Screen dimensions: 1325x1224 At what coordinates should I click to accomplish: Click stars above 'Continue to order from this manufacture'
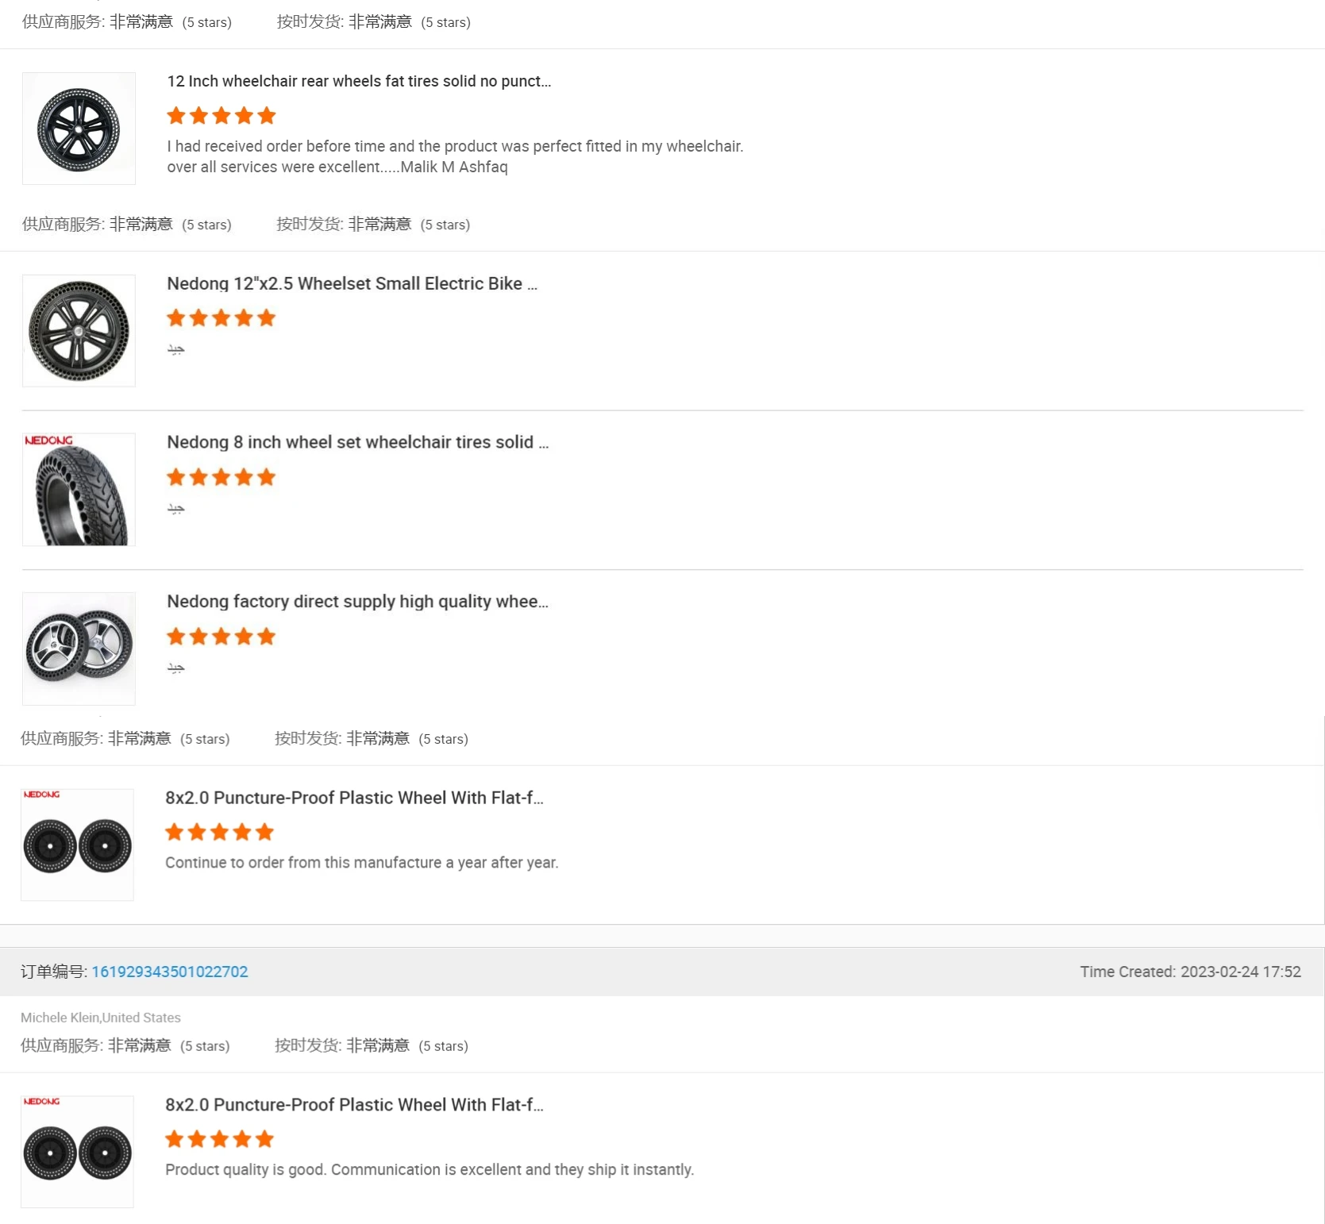[220, 832]
